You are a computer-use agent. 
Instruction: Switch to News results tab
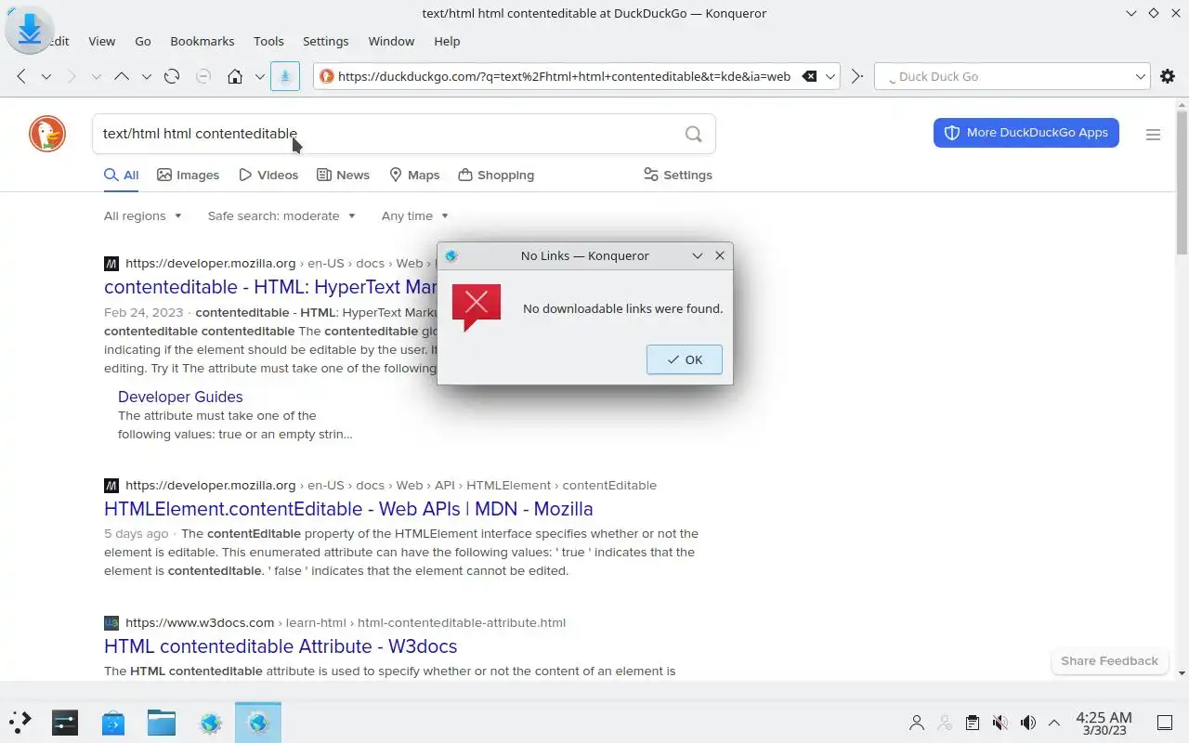click(x=343, y=175)
